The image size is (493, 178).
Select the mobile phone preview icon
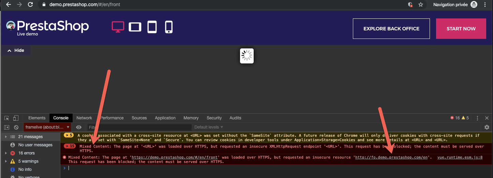coord(169,27)
